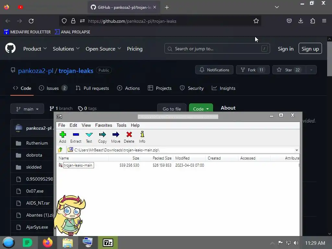Switch to the Issues tab
The height and width of the screenshot is (249, 332).
click(x=53, y=88)
